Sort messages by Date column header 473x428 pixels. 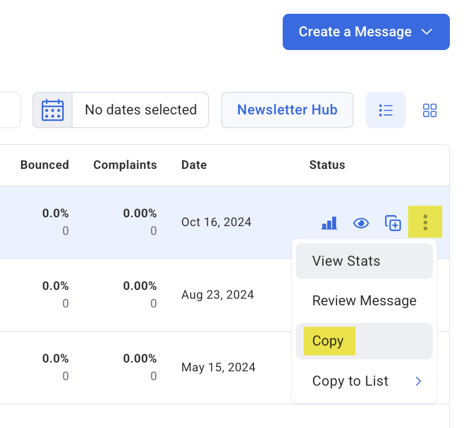point(194,165)
